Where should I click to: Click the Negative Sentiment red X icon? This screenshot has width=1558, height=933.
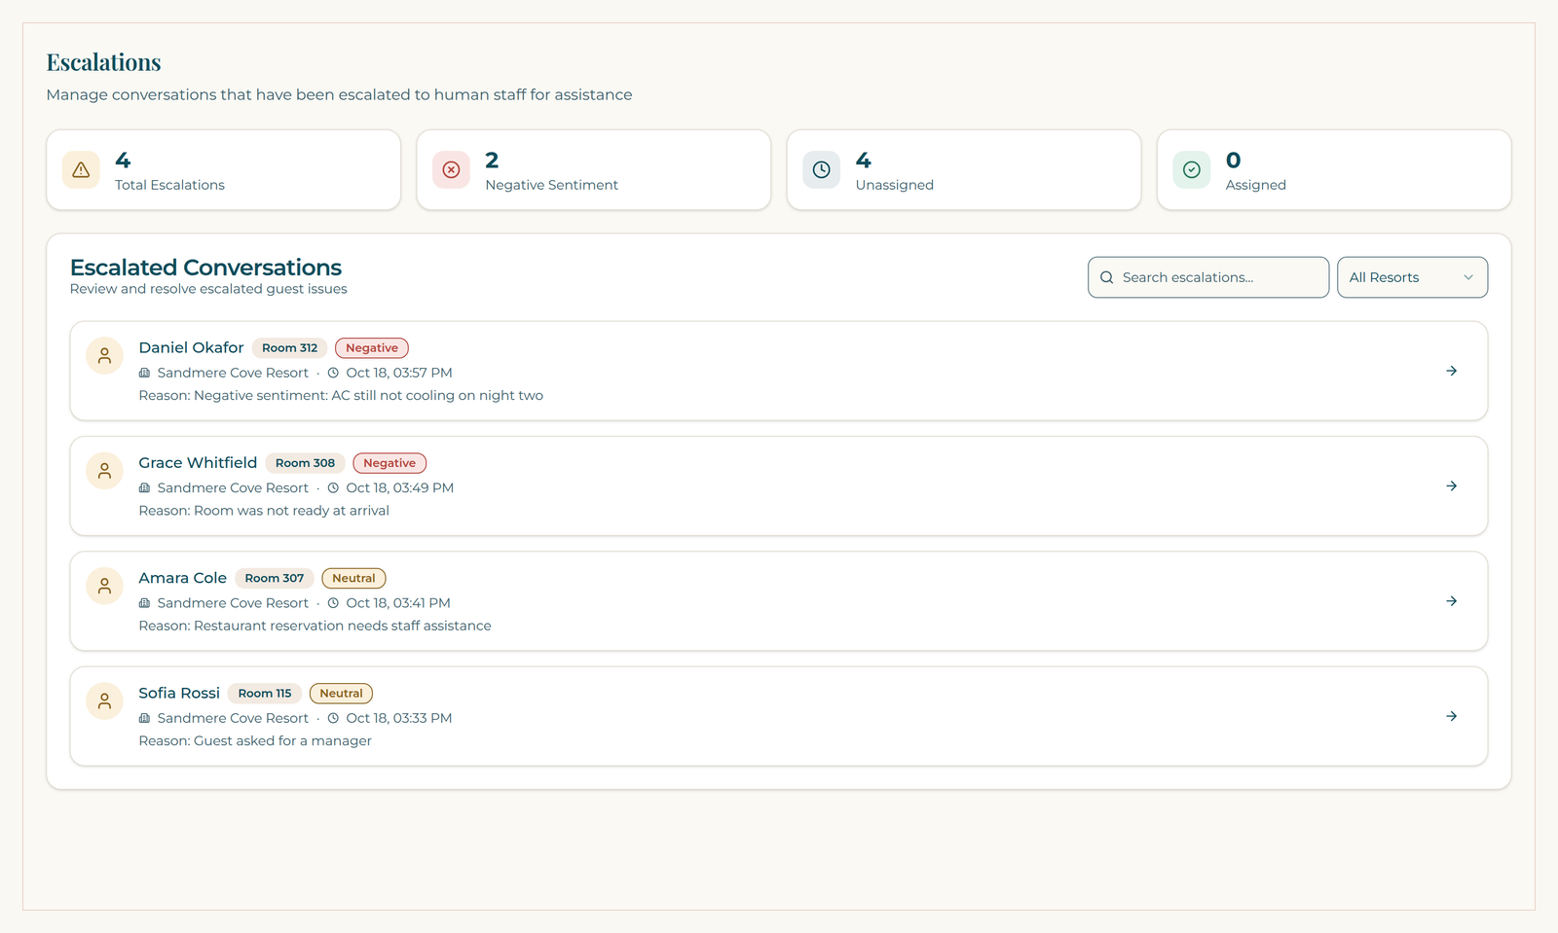point(451,169)
